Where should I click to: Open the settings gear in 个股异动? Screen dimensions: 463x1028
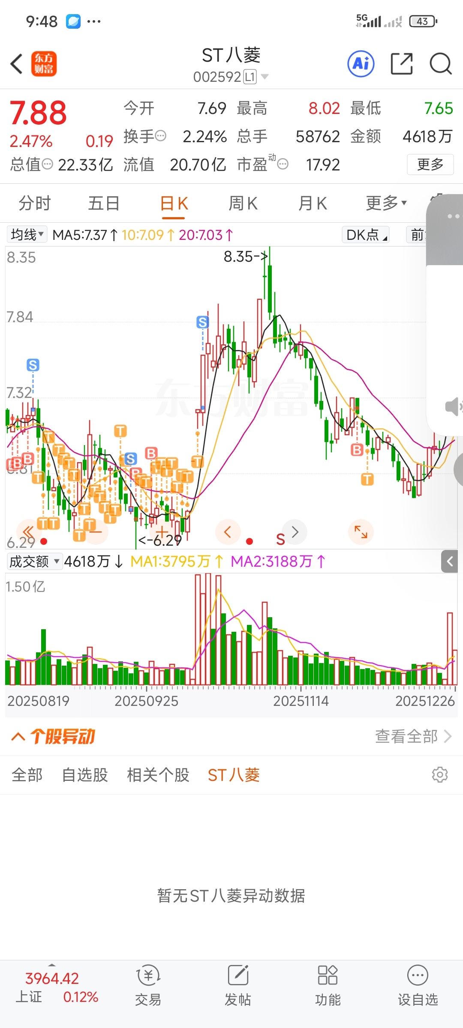tap(440, 774)
